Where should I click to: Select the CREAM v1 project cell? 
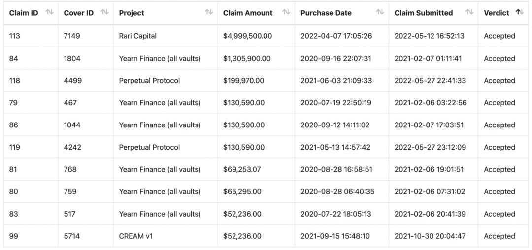pyautogui.click(x=136, y=236)
